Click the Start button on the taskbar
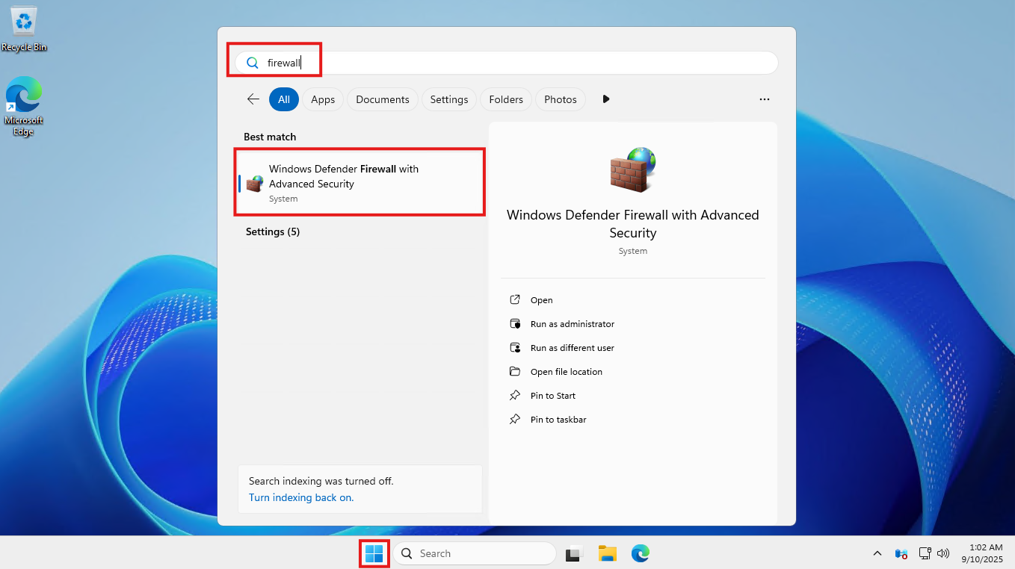This screenshot has width=1015, height=569. coord(373,553)
